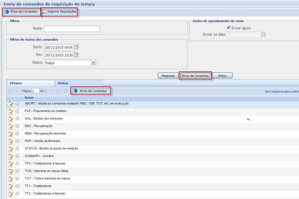This screenshot has width=299, height=199.
Task: Switch to the Status tab
Action: pyautogui.click(x=63, y=83)
